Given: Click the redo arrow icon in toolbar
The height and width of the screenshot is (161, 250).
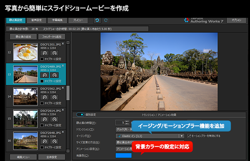Looking at the screenshot, I should 106,20.
